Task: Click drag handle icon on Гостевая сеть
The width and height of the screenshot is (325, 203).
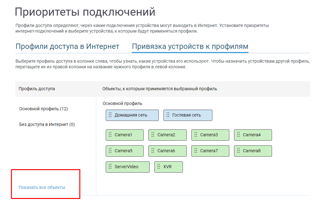Action: [168, 115]
